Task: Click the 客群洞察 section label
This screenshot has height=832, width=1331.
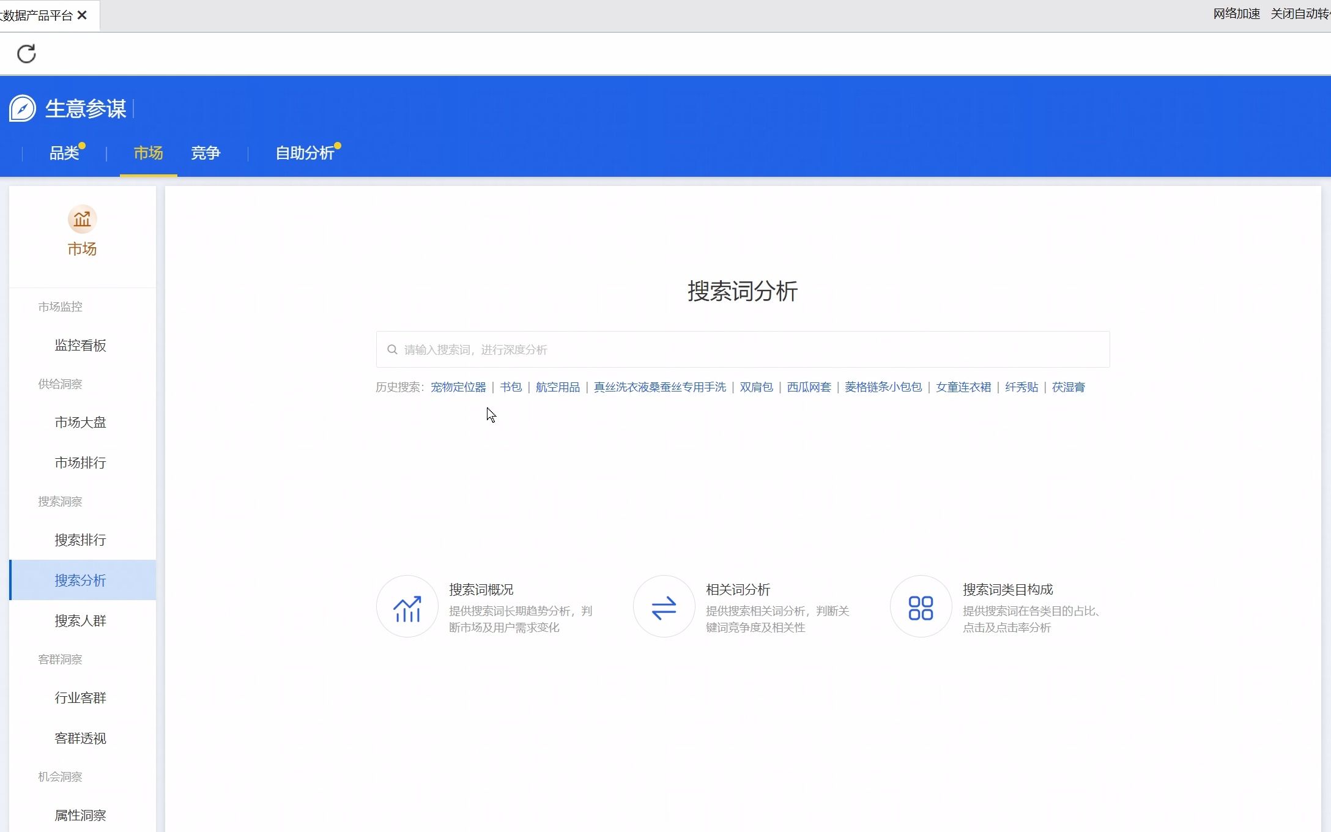Action: 60,659
